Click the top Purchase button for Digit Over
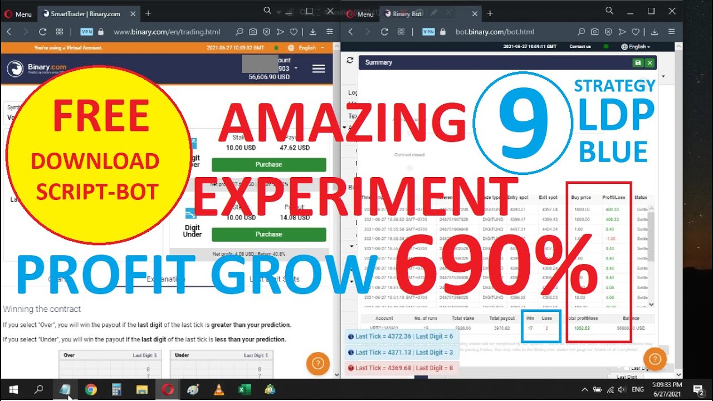The height and width of the screenshot is (401, 713). [x=269, y=164]
